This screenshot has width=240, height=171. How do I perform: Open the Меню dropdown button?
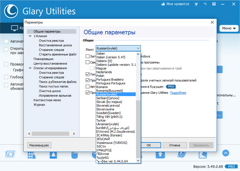click(x=229, y=28)
